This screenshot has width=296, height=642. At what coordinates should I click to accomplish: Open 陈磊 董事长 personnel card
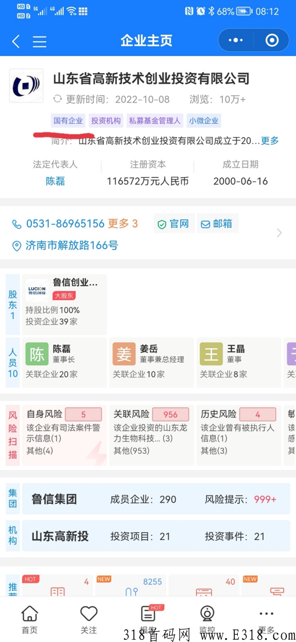pyautogui.click(x=64, y=363)
